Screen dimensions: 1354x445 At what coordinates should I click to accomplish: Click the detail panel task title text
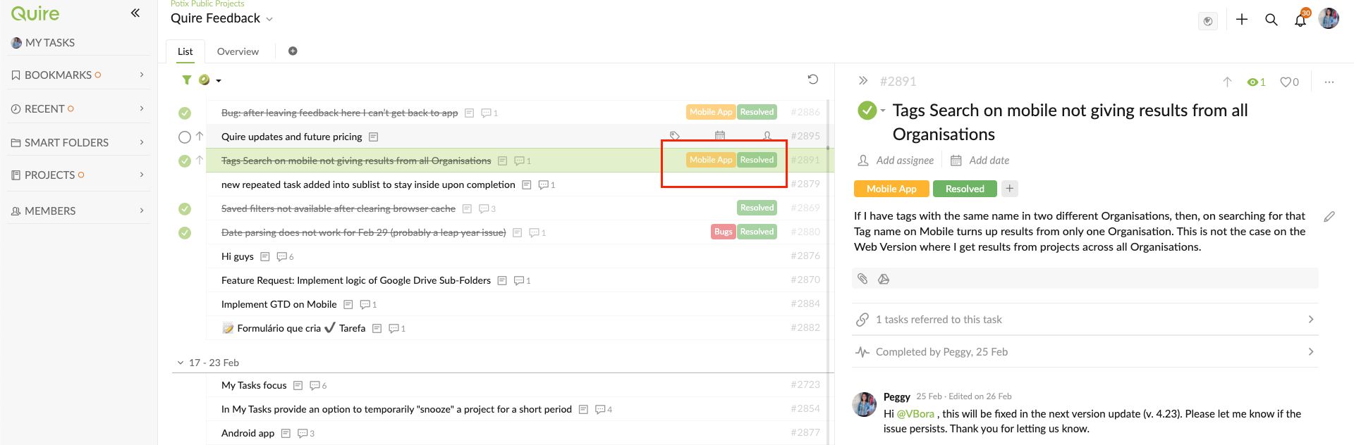click(1070, 123)
